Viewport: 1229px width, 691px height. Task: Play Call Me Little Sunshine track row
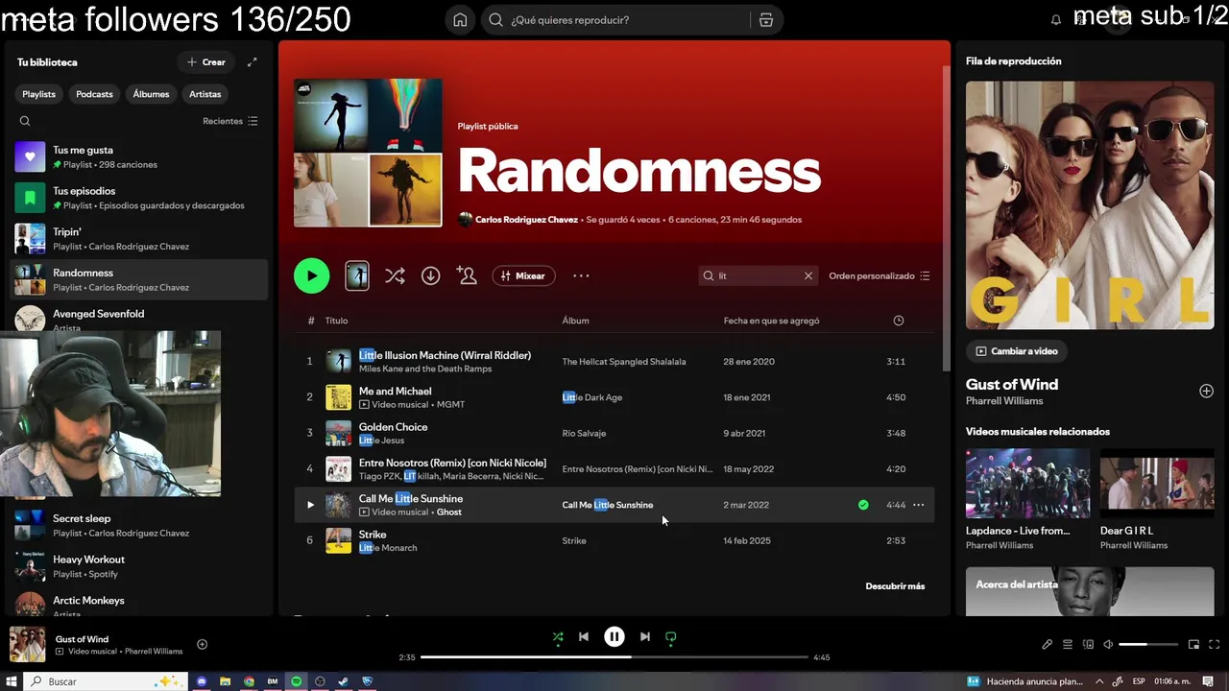[x=310, y=505]
